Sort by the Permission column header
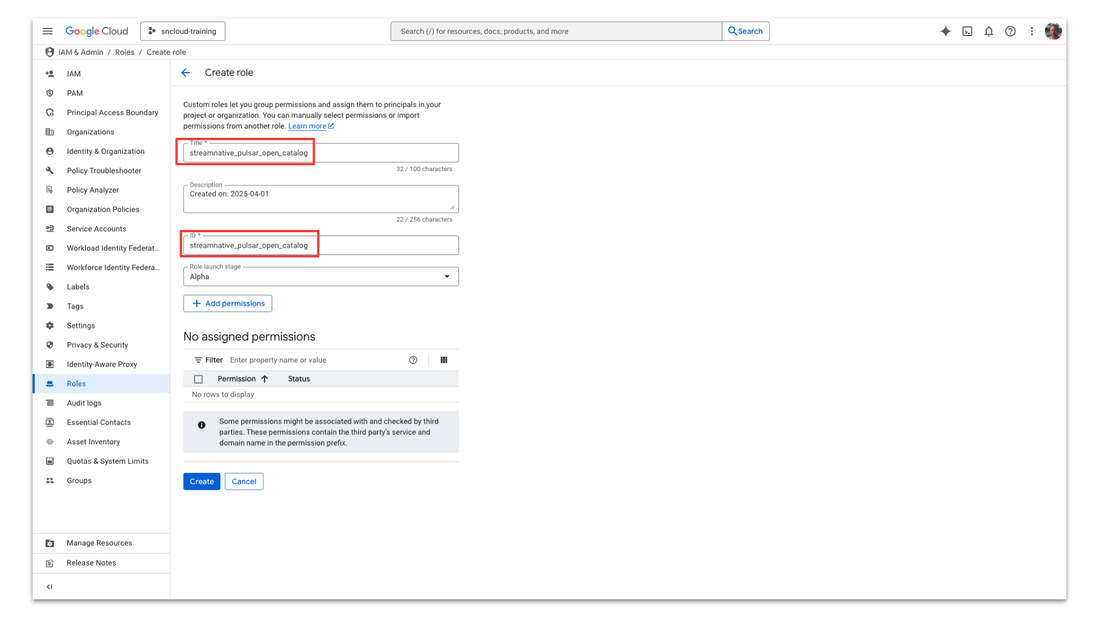 pyautogui.click(x=236, y=379)
